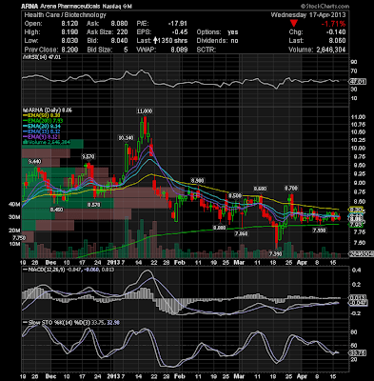Click the Mar label on bottom date axis
Image resolution: width=374 pixels, height=381 pixels.
(x=239, y=376)
